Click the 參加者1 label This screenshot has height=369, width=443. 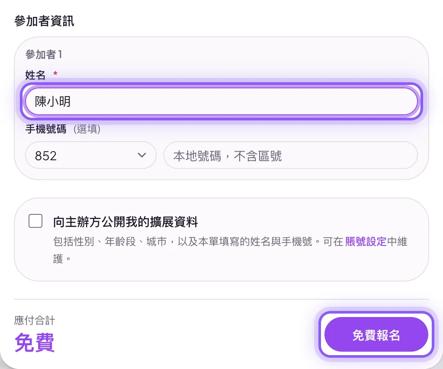(x=44, y=54)
